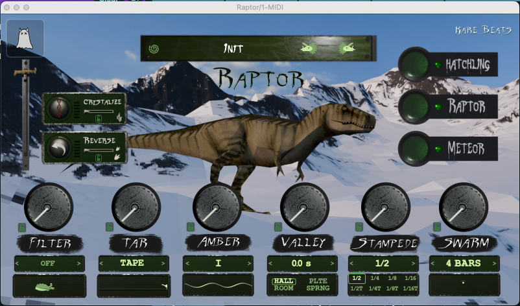Click left arrow of Filter OFF selector
Viewport: 520px width, 306px height.
[x=18, y=264]
